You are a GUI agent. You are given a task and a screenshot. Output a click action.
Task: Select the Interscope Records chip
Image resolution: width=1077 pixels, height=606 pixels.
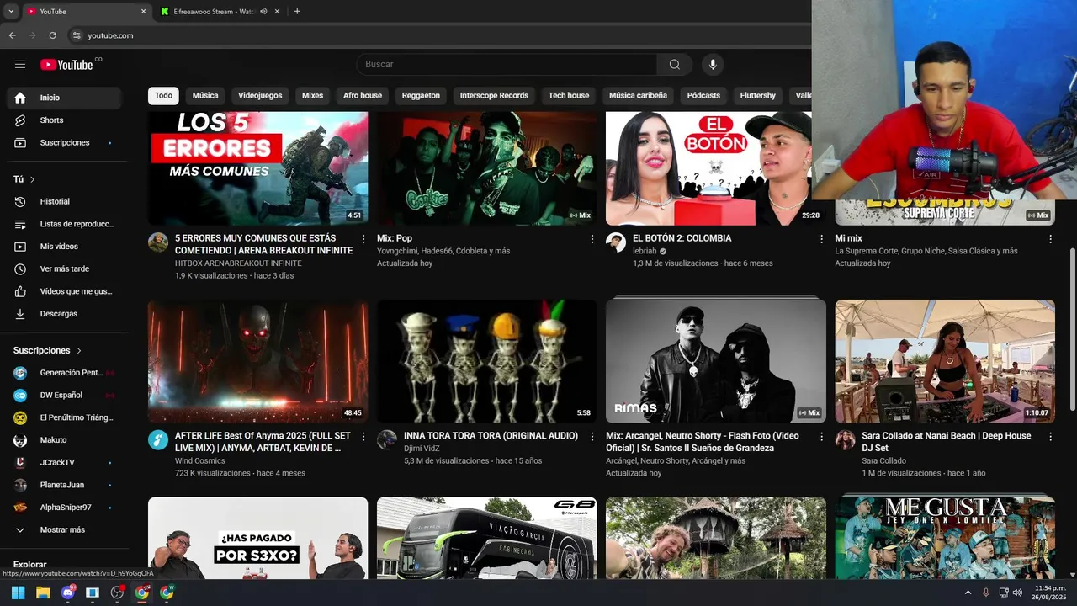click(494, 96)
